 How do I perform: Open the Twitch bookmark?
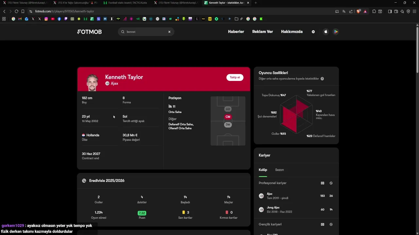point(66,19)
